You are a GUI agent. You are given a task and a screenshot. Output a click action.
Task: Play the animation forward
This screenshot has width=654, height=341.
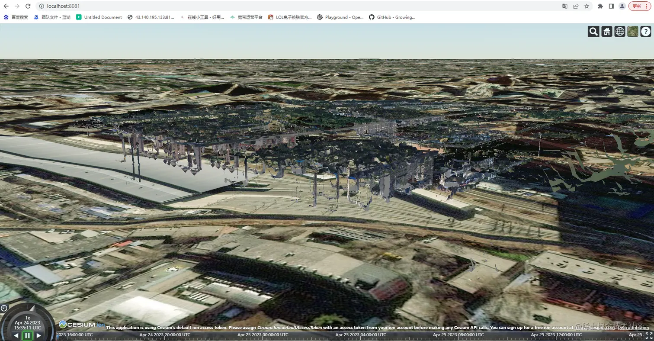(38, 335)
